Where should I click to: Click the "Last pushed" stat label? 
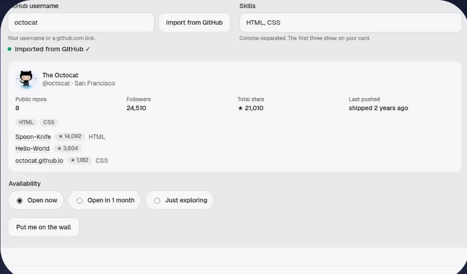coord(364,99)
